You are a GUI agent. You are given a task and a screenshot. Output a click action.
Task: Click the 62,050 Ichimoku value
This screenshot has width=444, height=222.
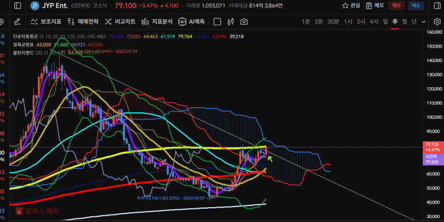(44, 45)
